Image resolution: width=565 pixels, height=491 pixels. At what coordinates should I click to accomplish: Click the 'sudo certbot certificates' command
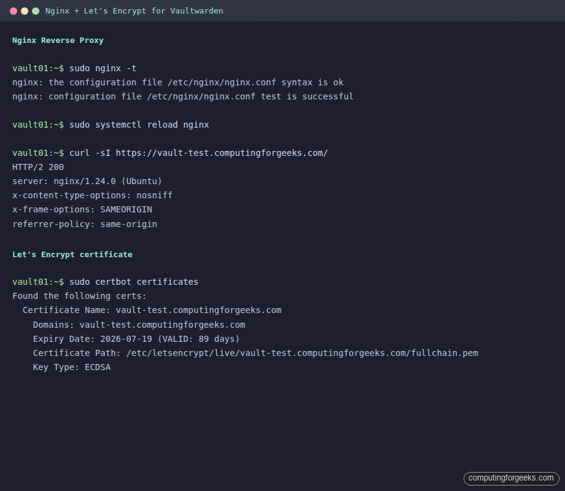(105, 282)
